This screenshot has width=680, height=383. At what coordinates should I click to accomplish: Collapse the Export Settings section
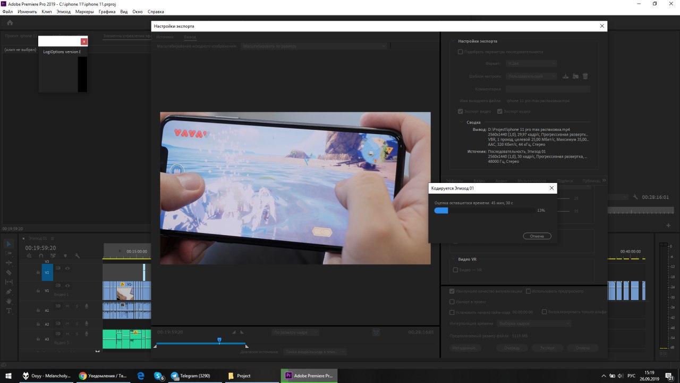pos(453,41)
